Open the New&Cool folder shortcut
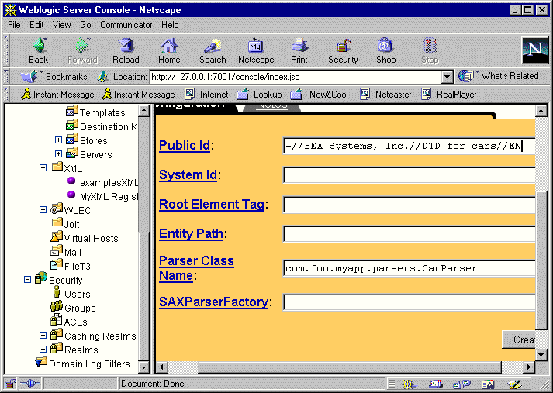Viewport: 553px width, 393px height. pyautogui.click(x=320, y=94)
